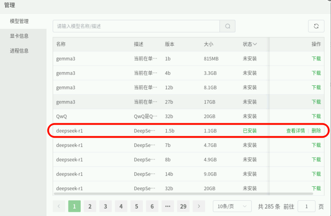Viewport: 331px width, 216px height.
Task: Click the 3.3GB size cell
Action: coord(210,73)
